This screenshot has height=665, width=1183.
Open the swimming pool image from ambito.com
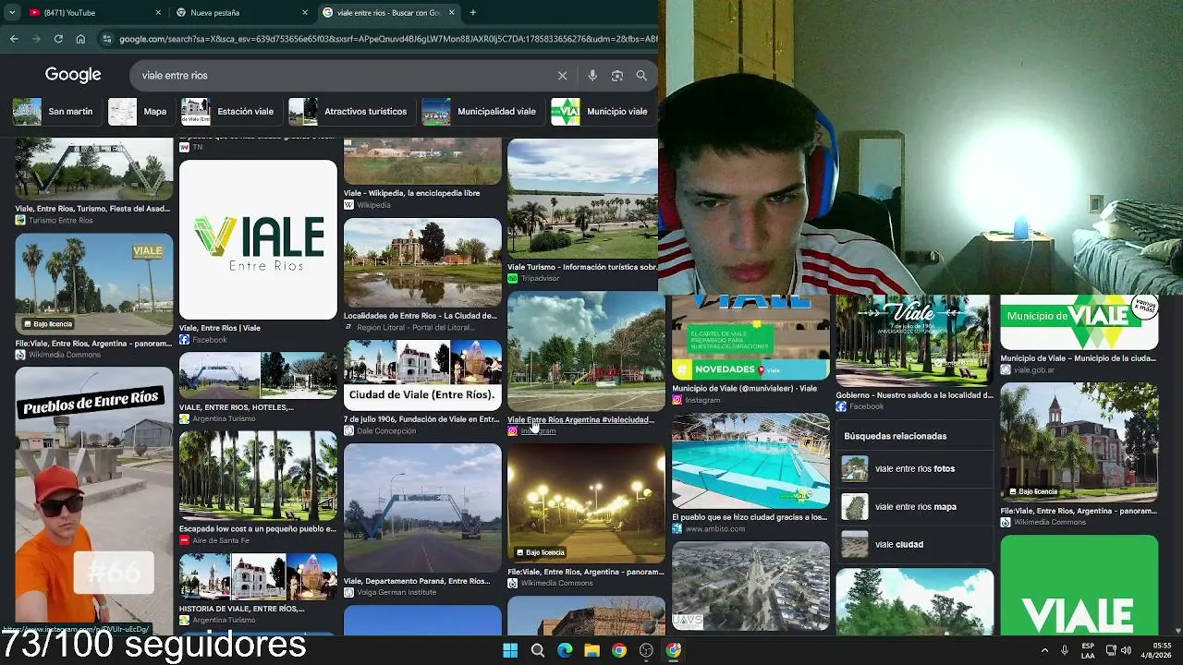coord(750,461)
